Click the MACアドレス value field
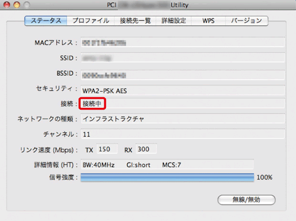 [x=183, y=42]
